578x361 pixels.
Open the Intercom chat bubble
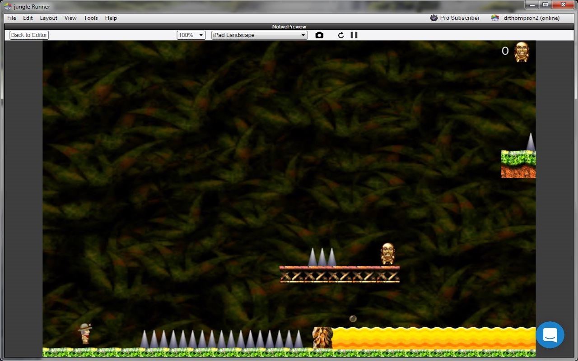[550, 335]
